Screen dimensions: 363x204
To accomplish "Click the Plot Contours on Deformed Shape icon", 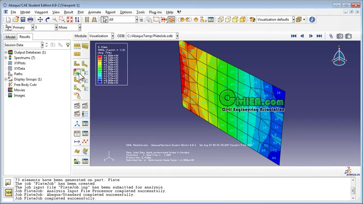I will pyautogui.click(x=77, y=73).
